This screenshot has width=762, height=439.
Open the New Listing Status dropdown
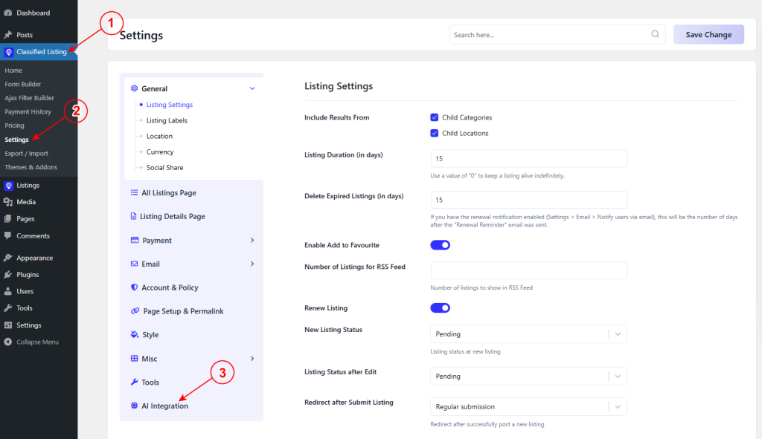pyautogui.click(x=529, y=334)
